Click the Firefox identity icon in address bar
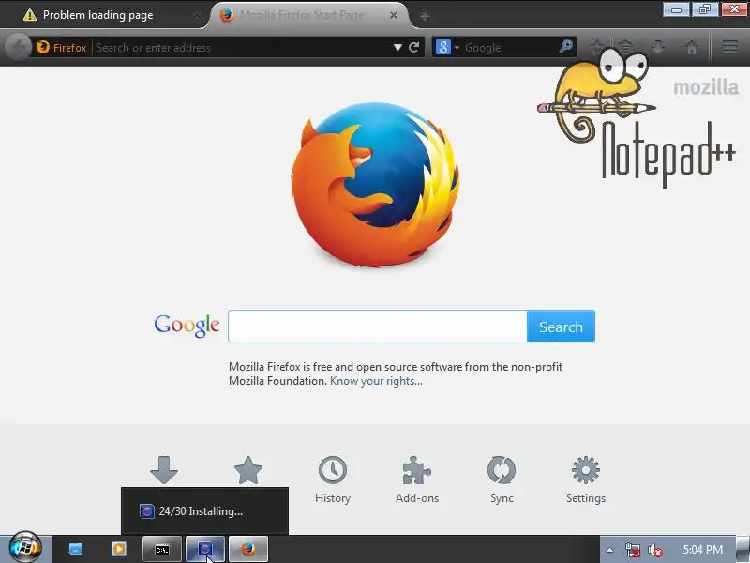 pos(43,47)
